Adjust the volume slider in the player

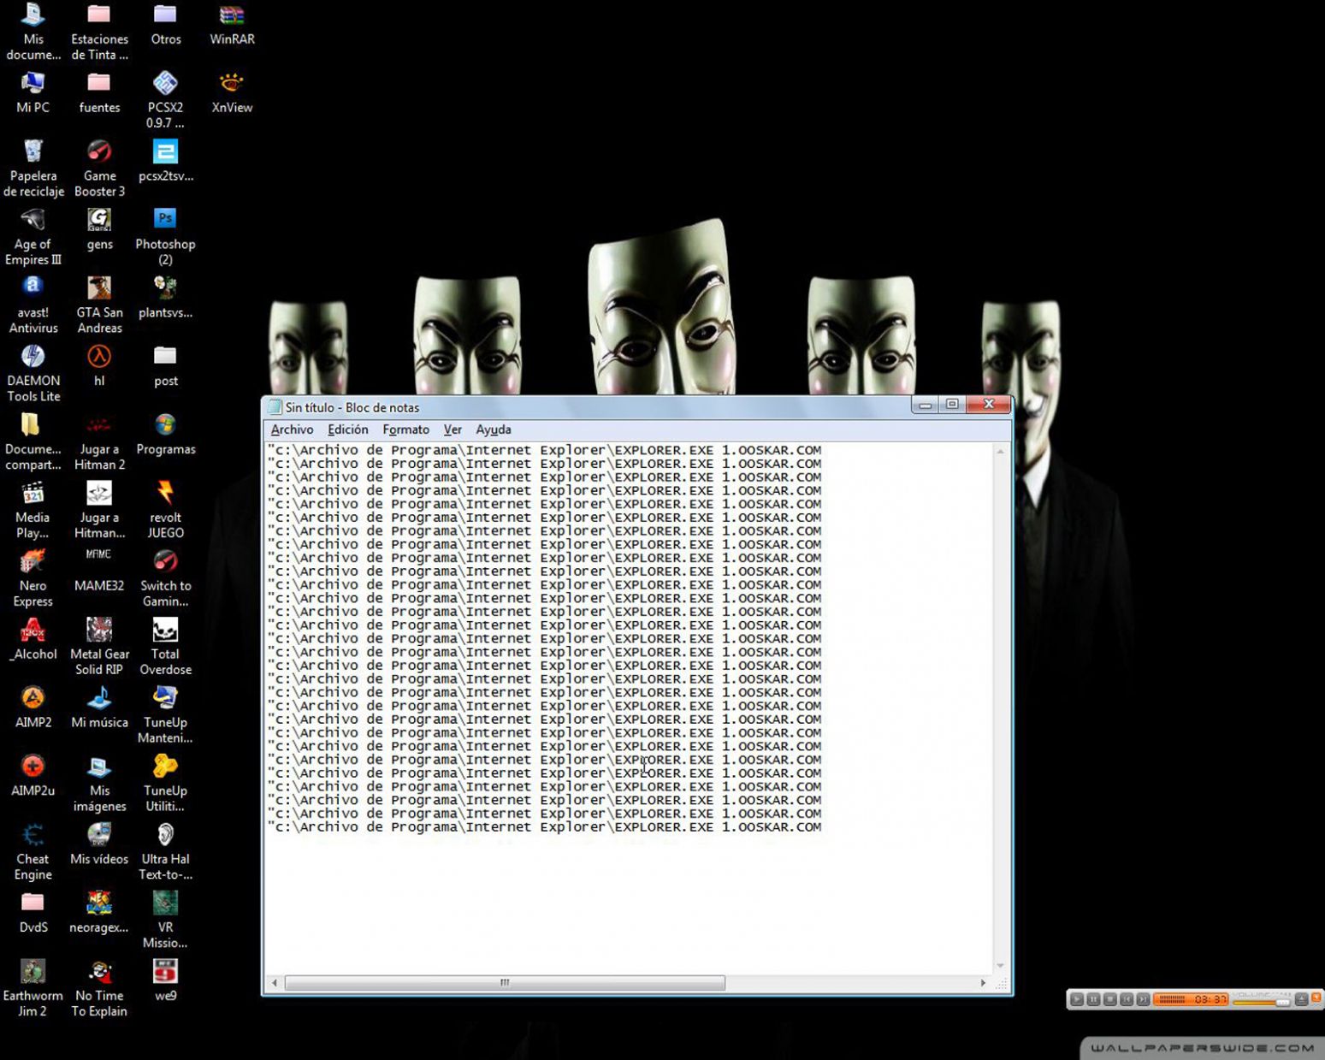pos(1283,1002)
